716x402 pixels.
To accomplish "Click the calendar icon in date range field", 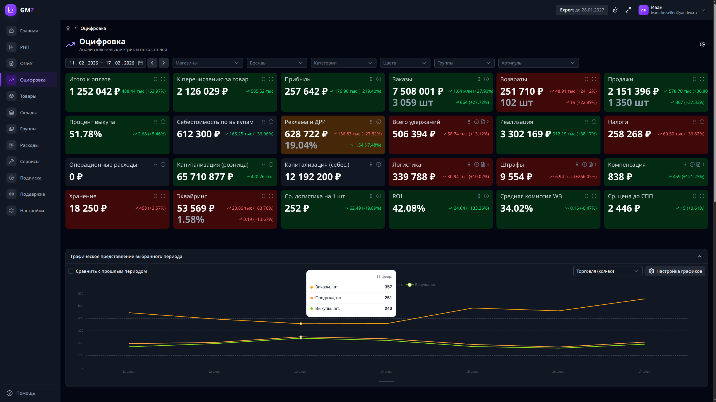I will [140, 63].
